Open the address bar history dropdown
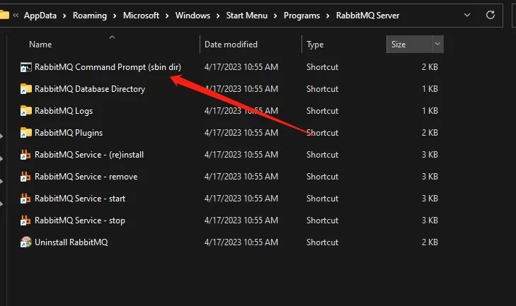 (467, 15)
